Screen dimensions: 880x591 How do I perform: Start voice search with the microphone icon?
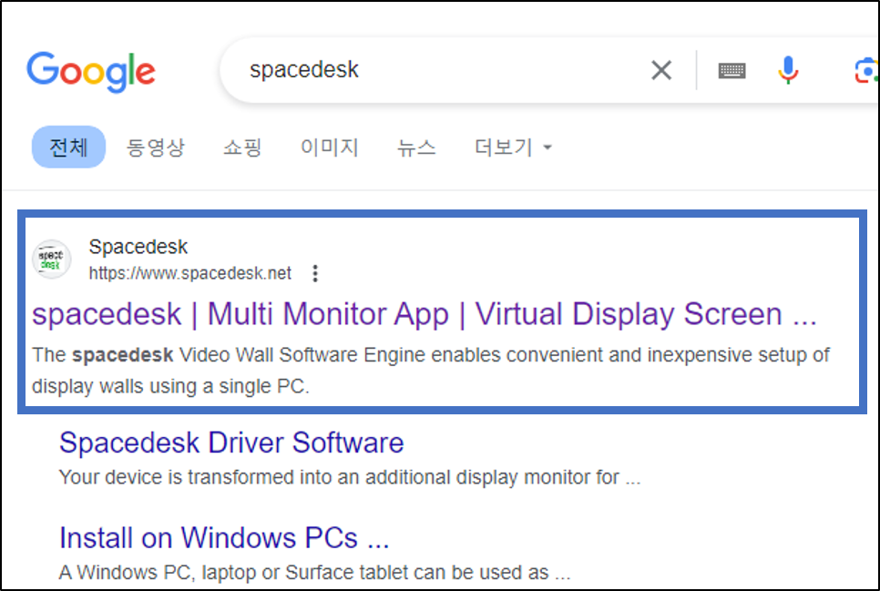pyautogui.click(x=786, y=69)
